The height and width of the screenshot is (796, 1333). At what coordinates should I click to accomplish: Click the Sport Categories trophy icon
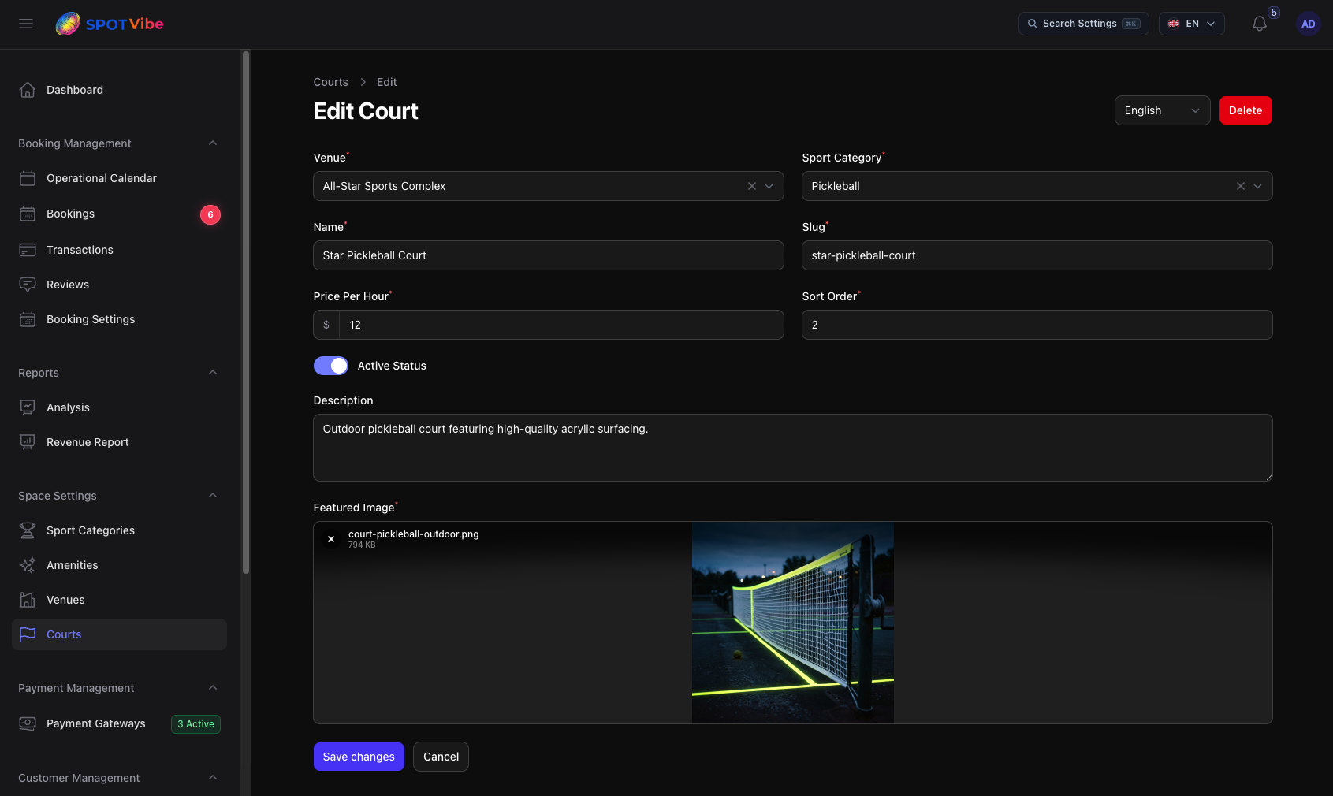click(28, 530)
